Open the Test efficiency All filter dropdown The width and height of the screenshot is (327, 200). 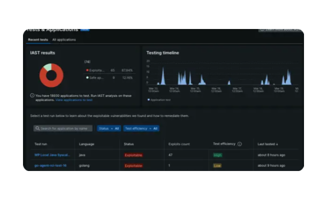point(141,128)
